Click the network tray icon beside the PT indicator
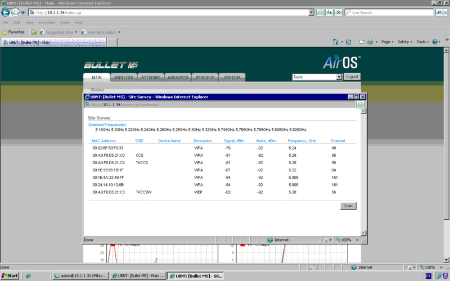The image size is (450, 281). click(439, 276)
